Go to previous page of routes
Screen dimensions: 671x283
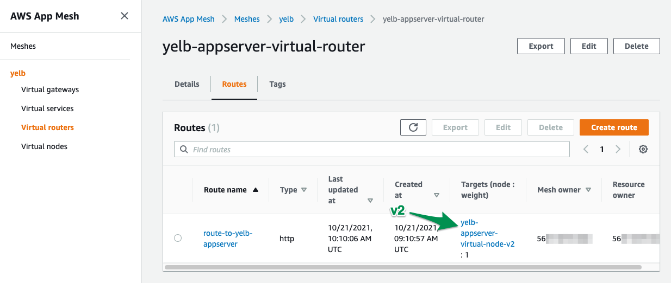(586, 149)
